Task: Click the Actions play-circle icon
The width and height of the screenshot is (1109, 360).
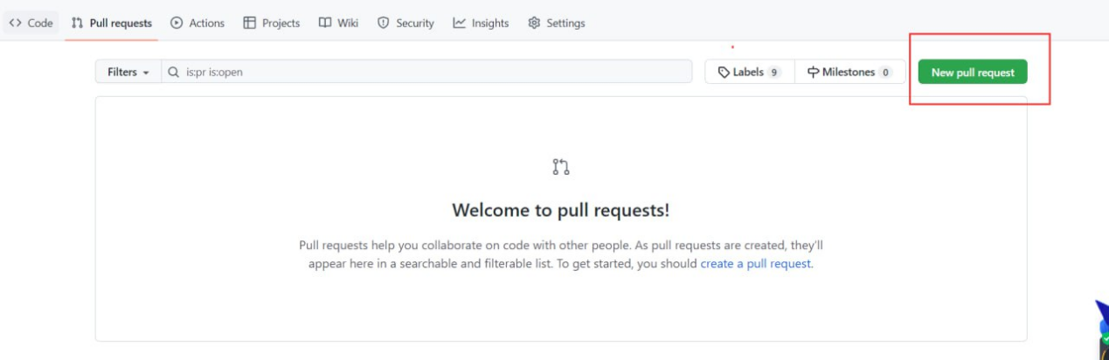Action: (177, 24)
